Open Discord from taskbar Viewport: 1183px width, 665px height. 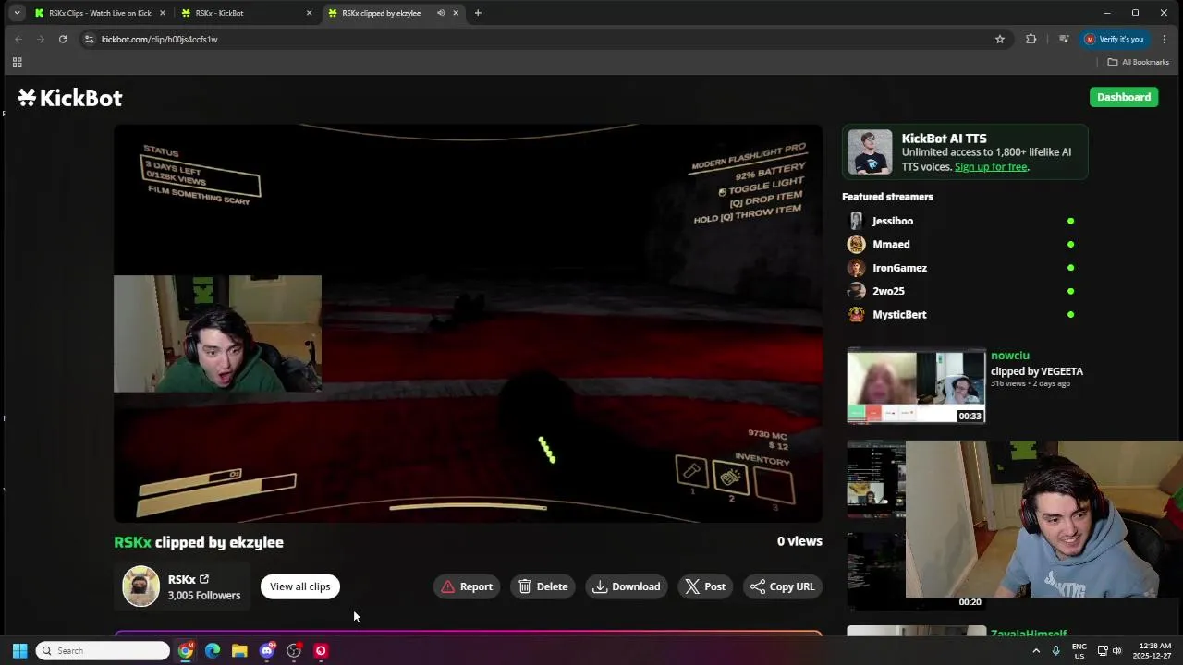[x=267, y=651]
